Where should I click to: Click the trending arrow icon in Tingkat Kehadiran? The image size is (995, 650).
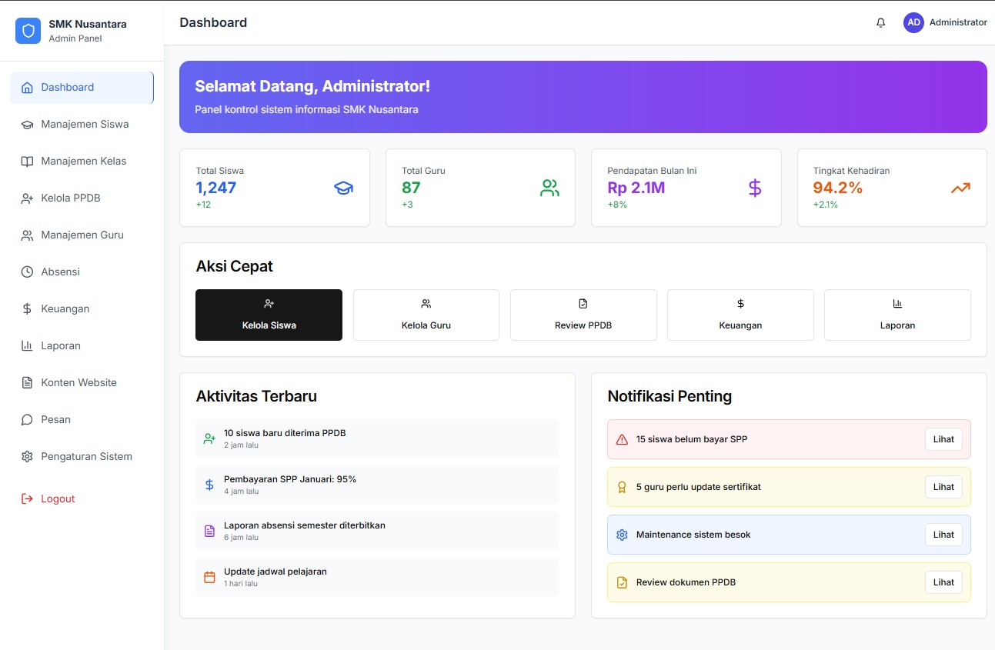coord(960,188)
